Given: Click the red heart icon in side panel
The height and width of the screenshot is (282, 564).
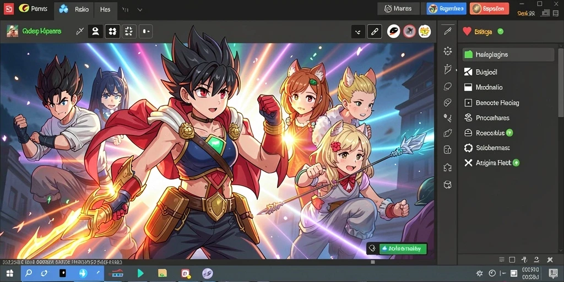Looking at the screenshot, I should (467, 31).
